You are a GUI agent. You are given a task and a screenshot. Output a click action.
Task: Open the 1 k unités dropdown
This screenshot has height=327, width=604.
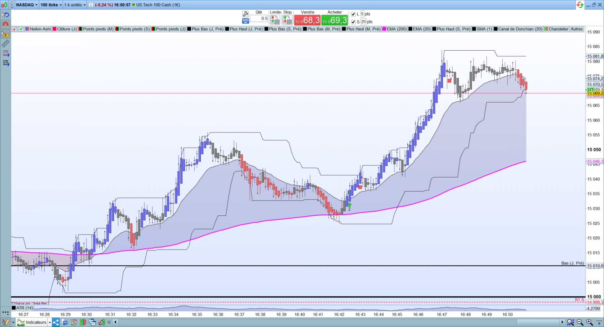pyautogui.click(x=75, y=5)
